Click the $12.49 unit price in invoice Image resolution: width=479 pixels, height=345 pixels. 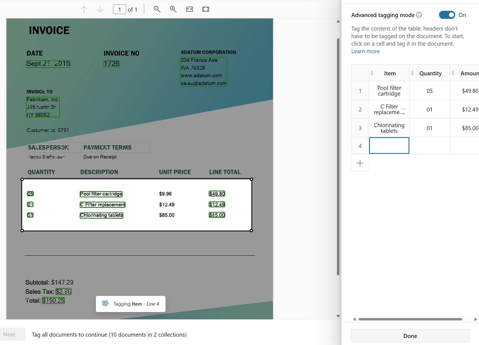click(167, 204)
